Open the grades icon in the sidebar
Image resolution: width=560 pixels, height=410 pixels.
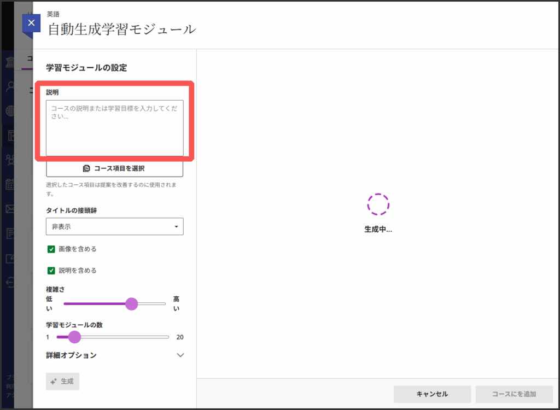coord(10,233)
